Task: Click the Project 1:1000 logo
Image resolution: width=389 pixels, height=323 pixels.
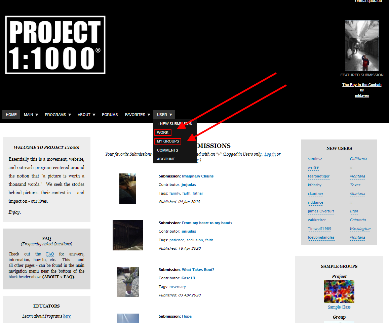Action: (55, 44)
